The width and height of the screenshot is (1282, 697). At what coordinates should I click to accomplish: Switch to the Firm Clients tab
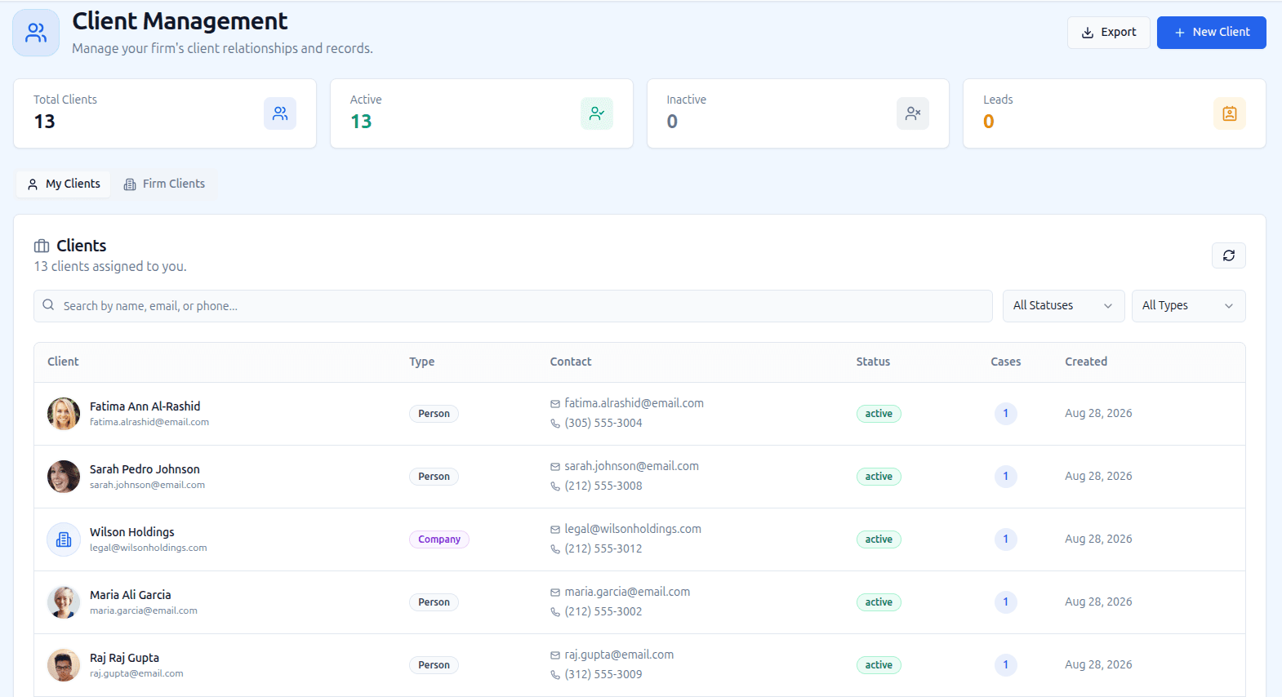click(164, 184)
